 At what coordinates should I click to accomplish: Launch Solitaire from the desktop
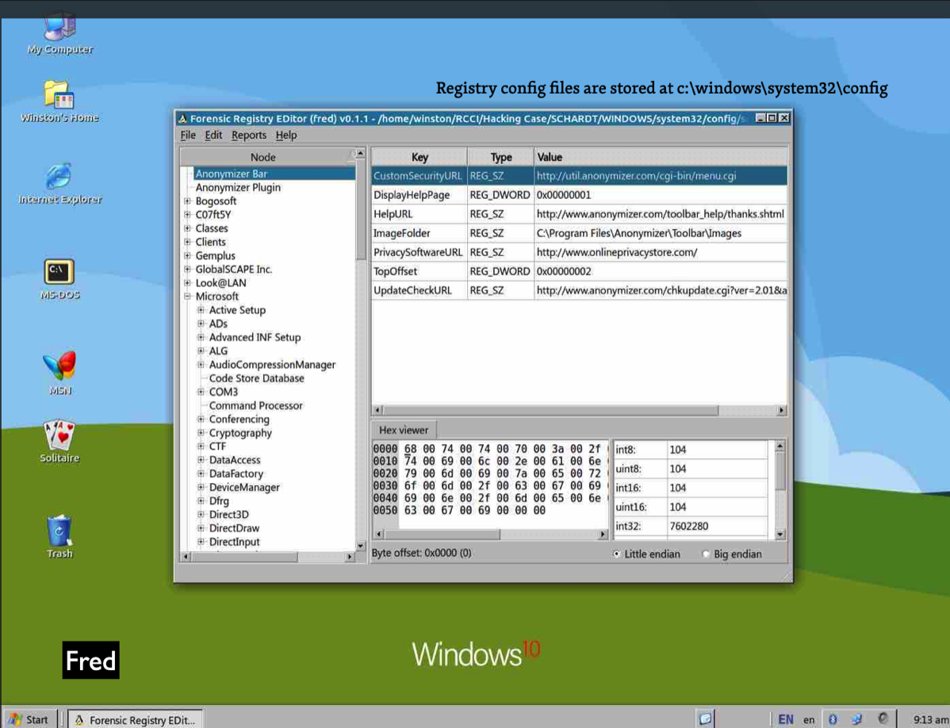click(60, 435)
